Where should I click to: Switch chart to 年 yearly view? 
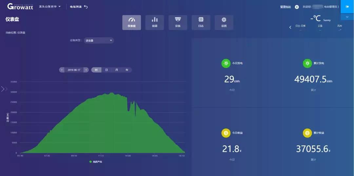point(127,70)
